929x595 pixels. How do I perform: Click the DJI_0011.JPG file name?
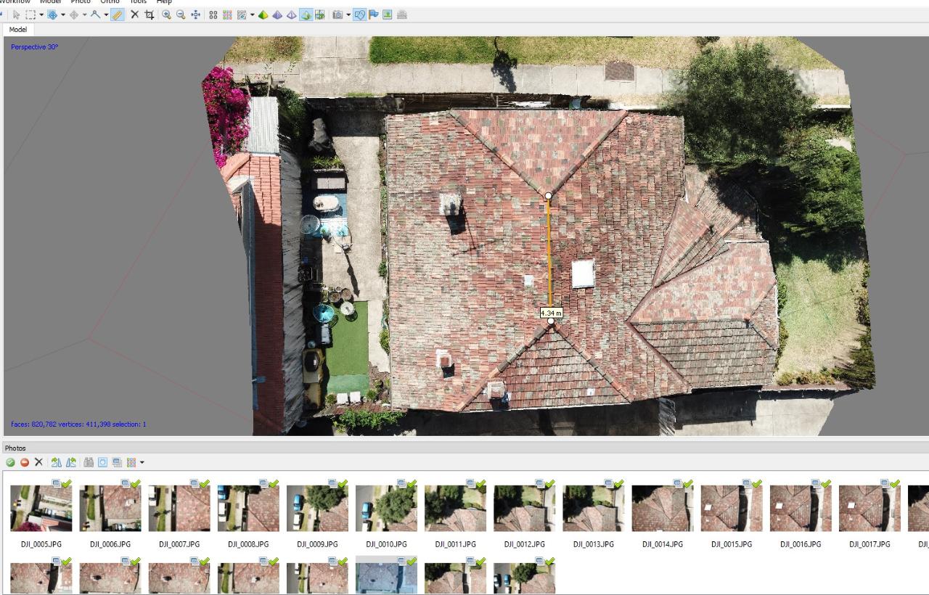(x=455, y=544)
